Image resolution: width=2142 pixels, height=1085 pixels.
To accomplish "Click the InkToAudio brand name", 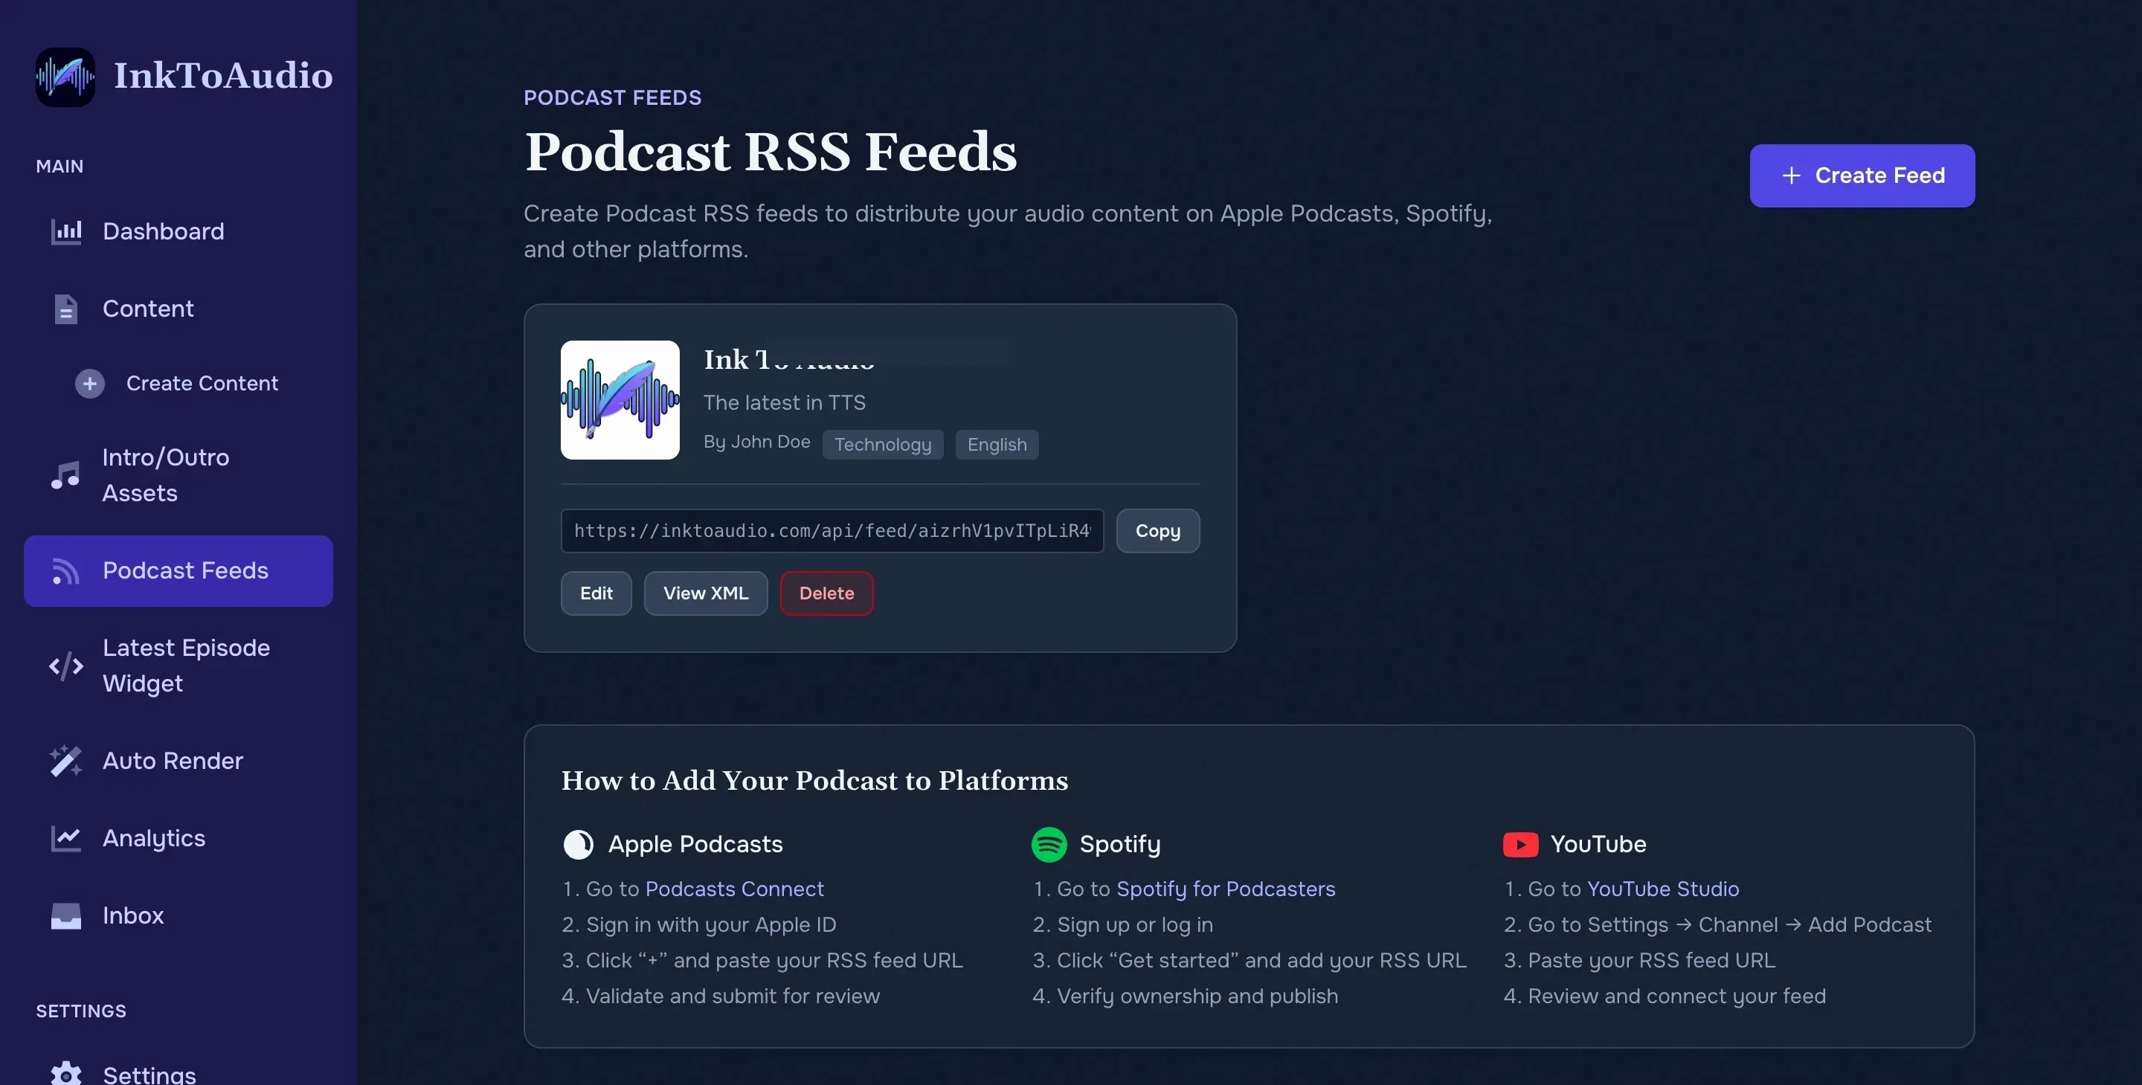I will click(223, 77).
